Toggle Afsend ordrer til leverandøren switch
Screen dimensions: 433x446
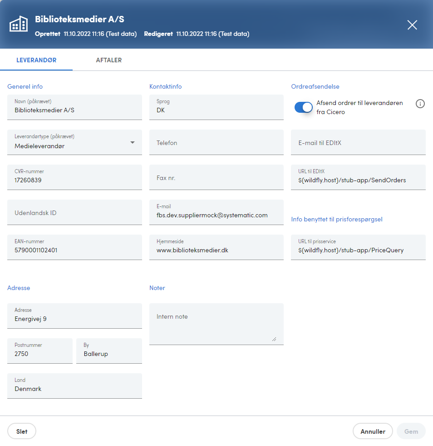[x=303, y=107]
